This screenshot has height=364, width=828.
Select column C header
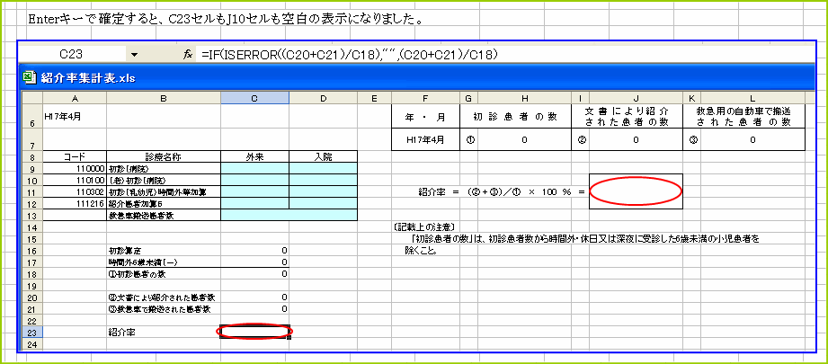255,98
